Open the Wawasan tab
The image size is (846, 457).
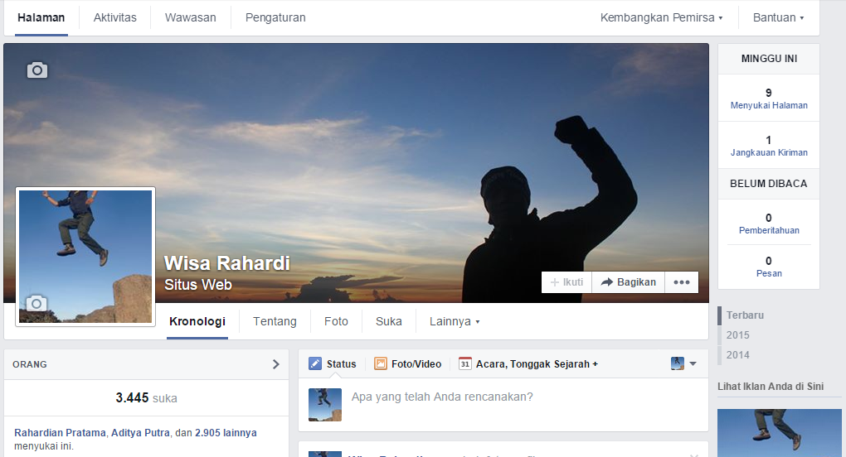(x=191, y=17)
